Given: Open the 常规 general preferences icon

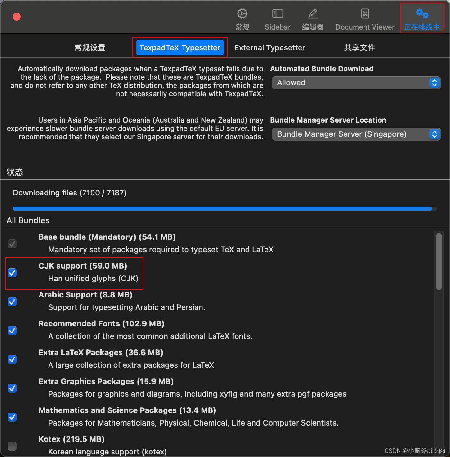Looking at the screenshot, I should coord(242,19).
